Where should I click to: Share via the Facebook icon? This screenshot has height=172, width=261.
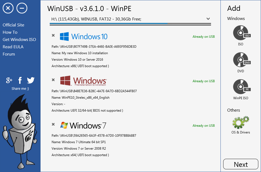click(x=20, y=80)
